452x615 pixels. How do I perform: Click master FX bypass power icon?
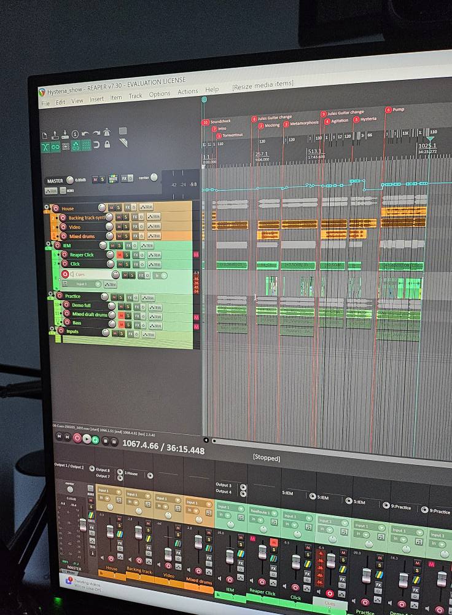pyautogui.click(x=130, y=178)
